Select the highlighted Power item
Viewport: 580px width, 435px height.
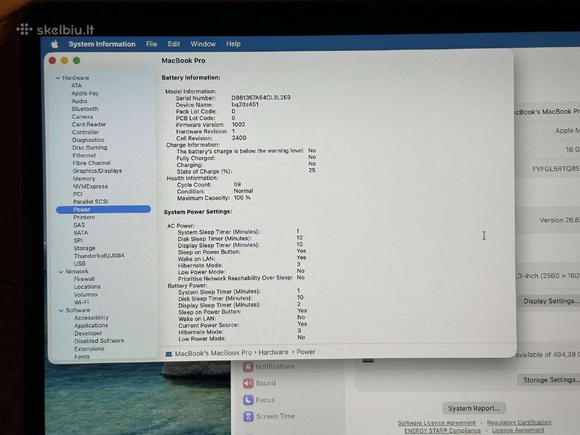coord(103,209)
